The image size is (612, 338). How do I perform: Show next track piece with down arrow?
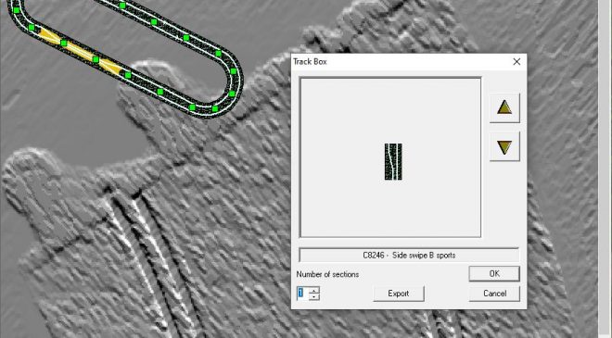click(x=504, y=146)
